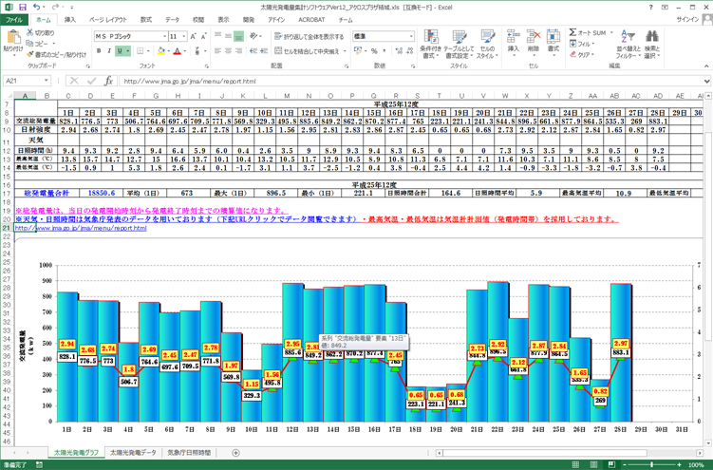Viewport: 713px width, 470px height.
Task: Save the workbook using the floppy icon
Action: point(22,7)
